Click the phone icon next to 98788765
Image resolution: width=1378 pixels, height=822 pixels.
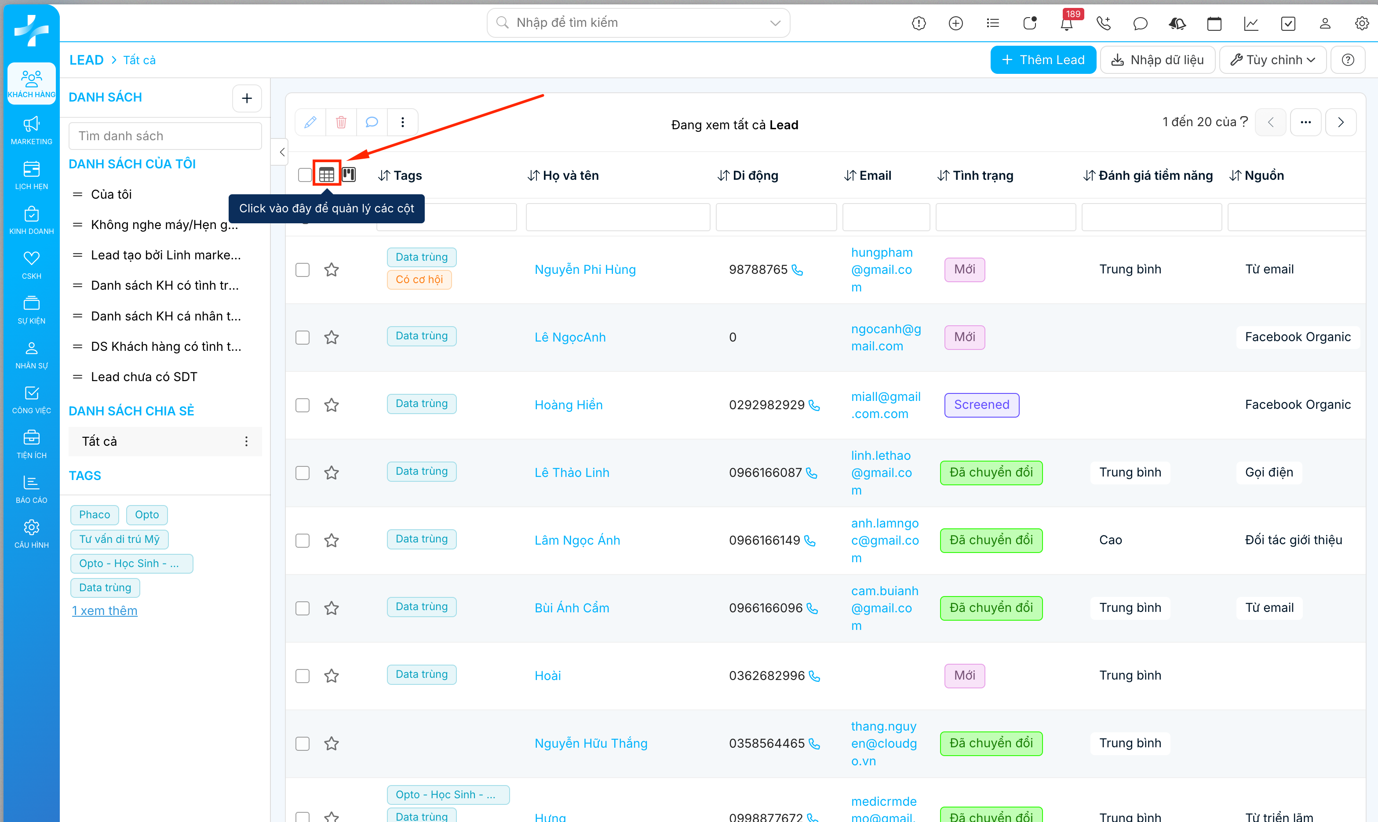[797, 270]
